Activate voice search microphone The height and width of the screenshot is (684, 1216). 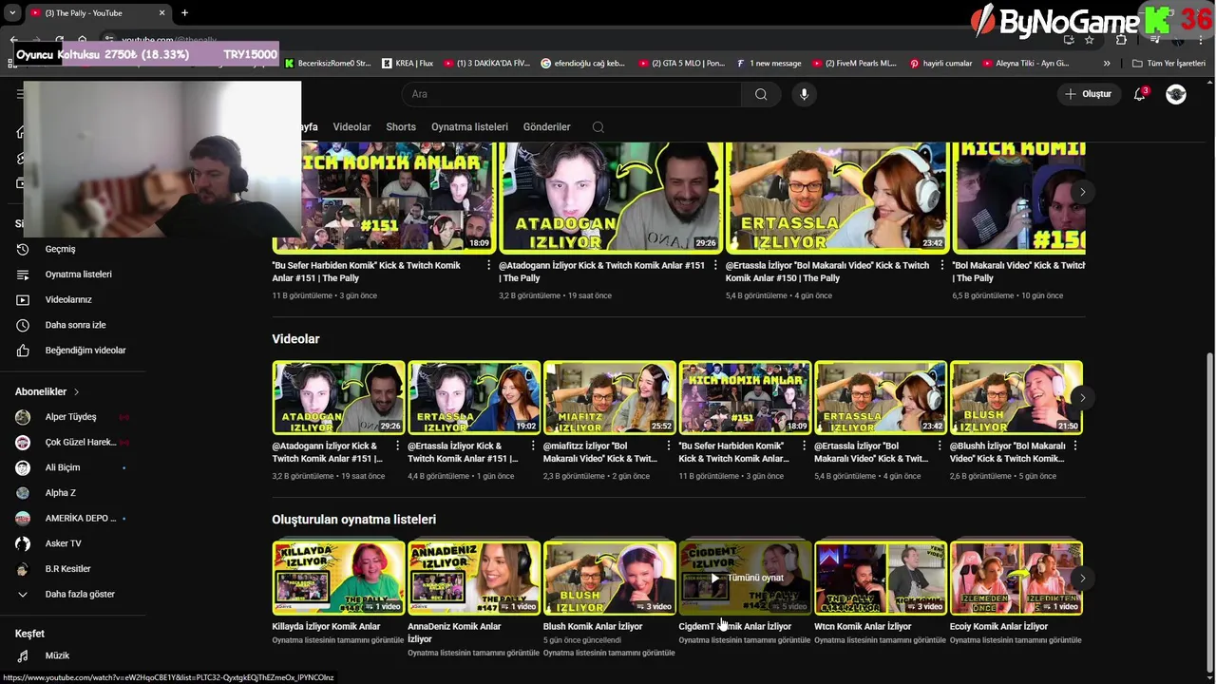tap(804, 94)
